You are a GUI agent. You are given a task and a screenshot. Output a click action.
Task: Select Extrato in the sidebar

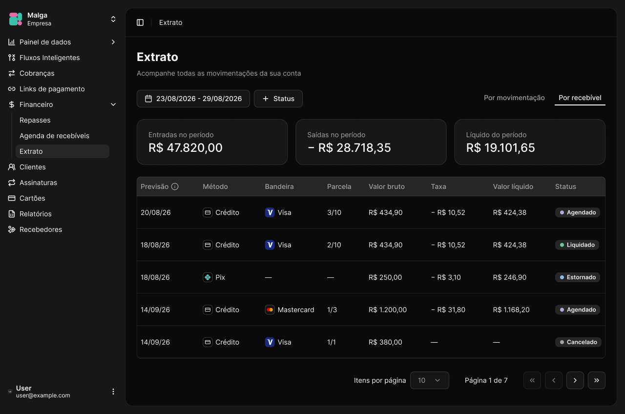coord(62,151)
